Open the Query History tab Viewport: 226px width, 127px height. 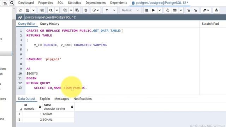pos(49,24)
